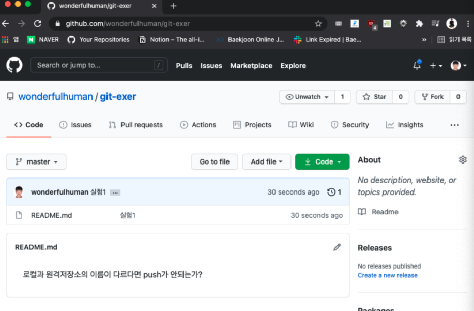Expand the green Code download dropdown
This screenshot has height=311, width=474.
point(322,161)
